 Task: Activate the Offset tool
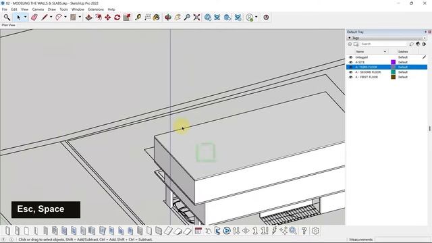pos(98,18)
